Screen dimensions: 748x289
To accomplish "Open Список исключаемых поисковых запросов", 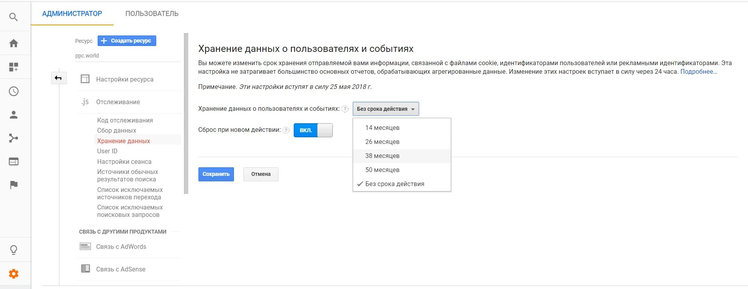I will click(x=130, y=211).
